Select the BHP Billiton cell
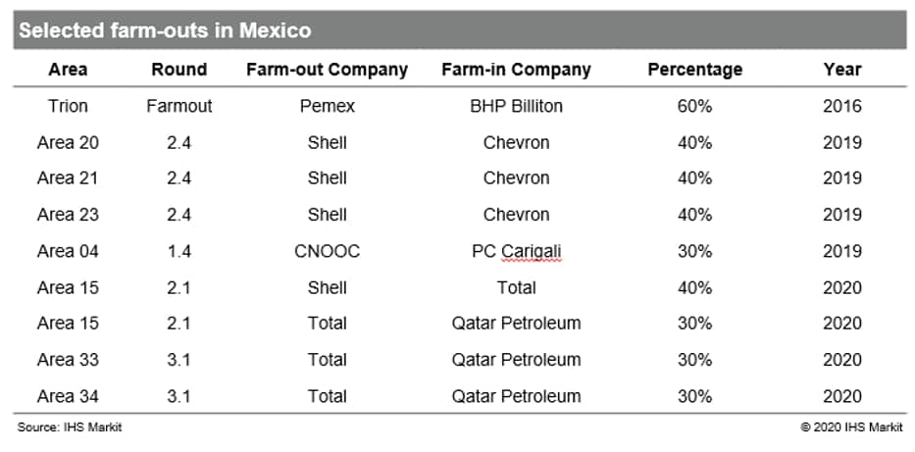This screenshot has width=915, height=452. click(x=517, y=106)
